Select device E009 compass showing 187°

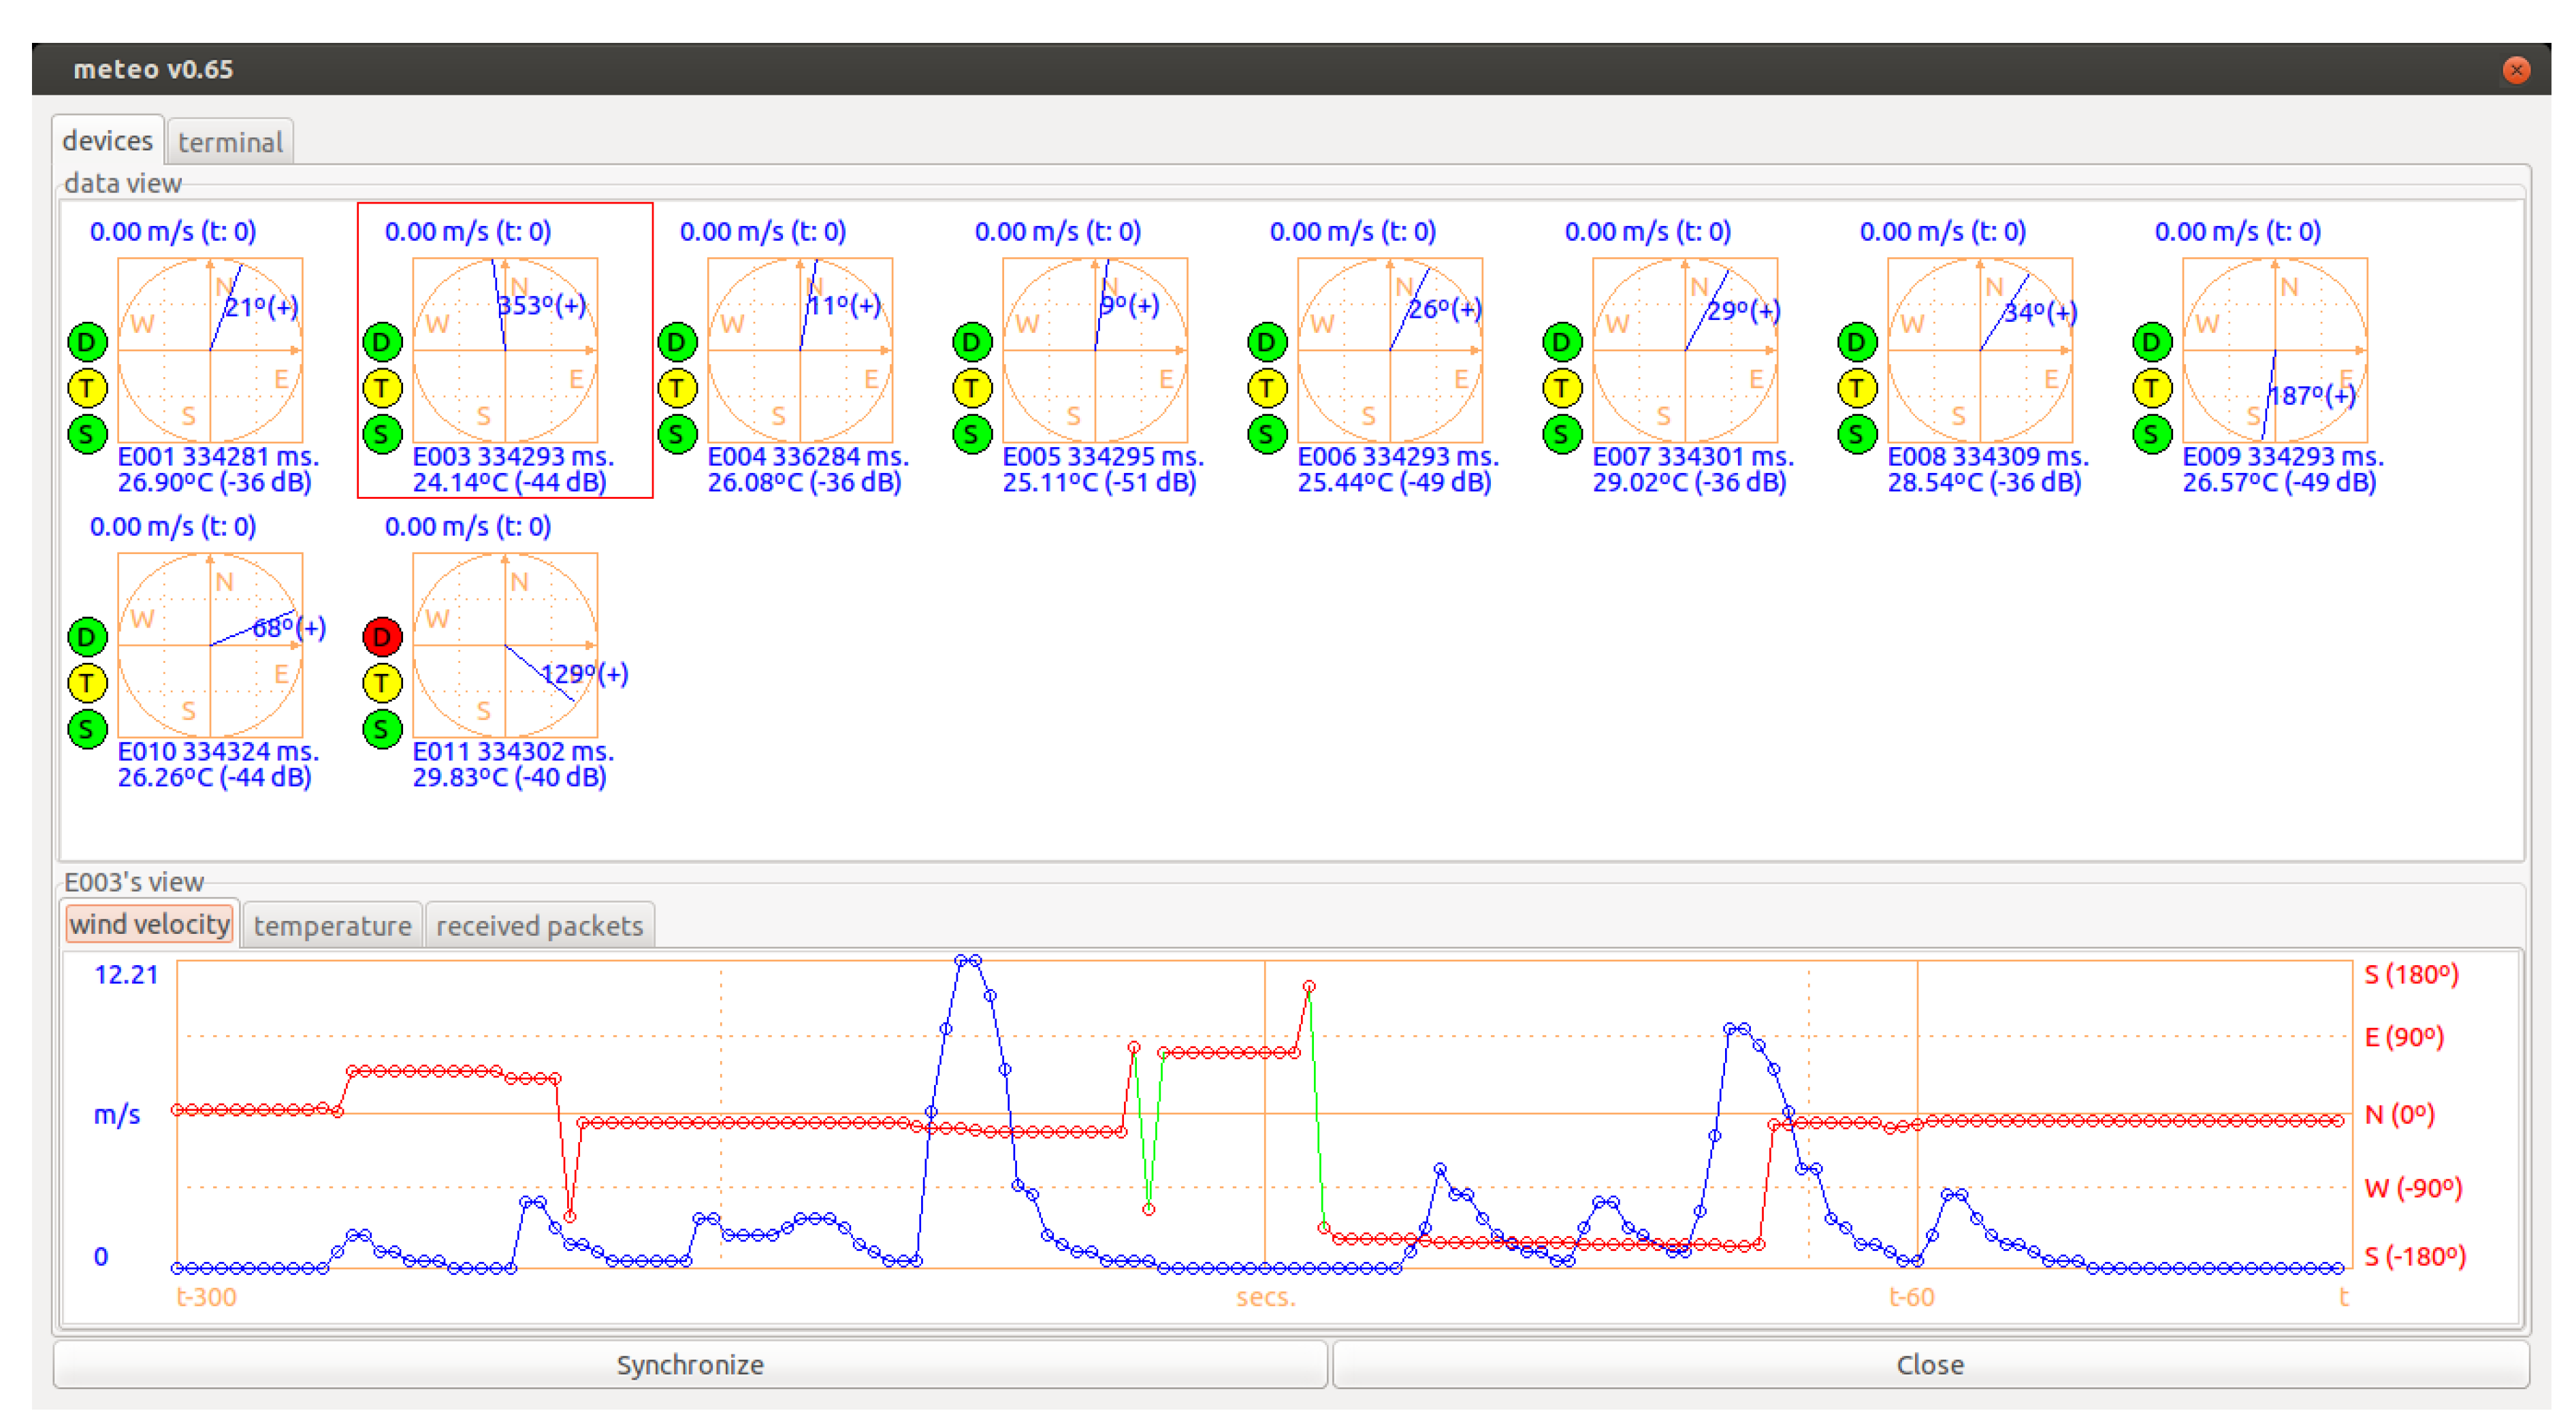pos(2274,350)
